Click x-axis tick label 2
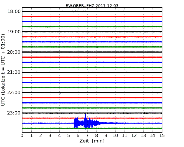The height and width of the screenshot is (147, 184). click(40, 136)
